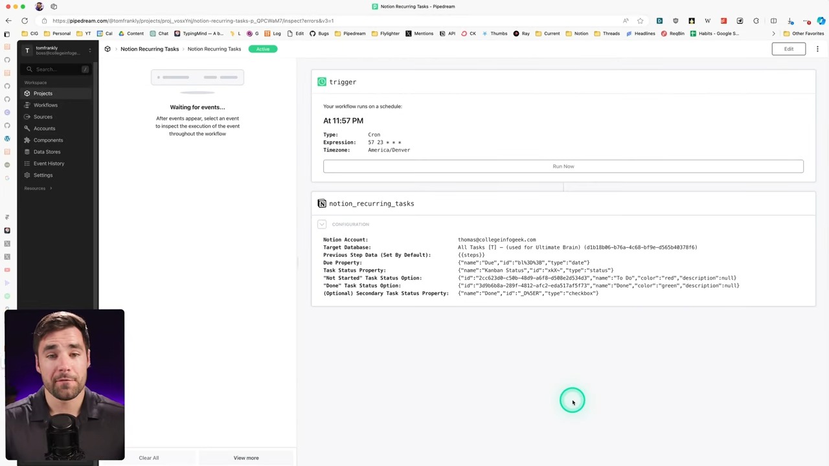Toggle the Active workflow status badge
Screen dimensions: 829x466
pyautogui.click(x=262, y=49)
